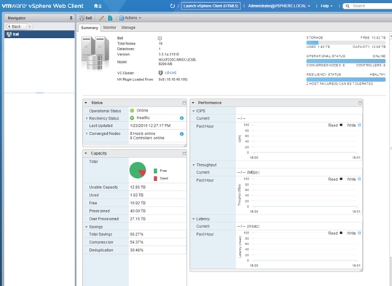Open the vSphere home menu icon

click(98, 6)
